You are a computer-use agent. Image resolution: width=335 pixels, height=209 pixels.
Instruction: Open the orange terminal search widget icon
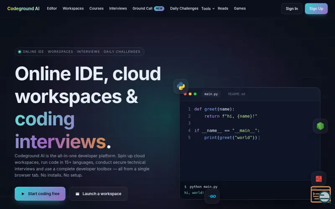(x=321, y=194)
